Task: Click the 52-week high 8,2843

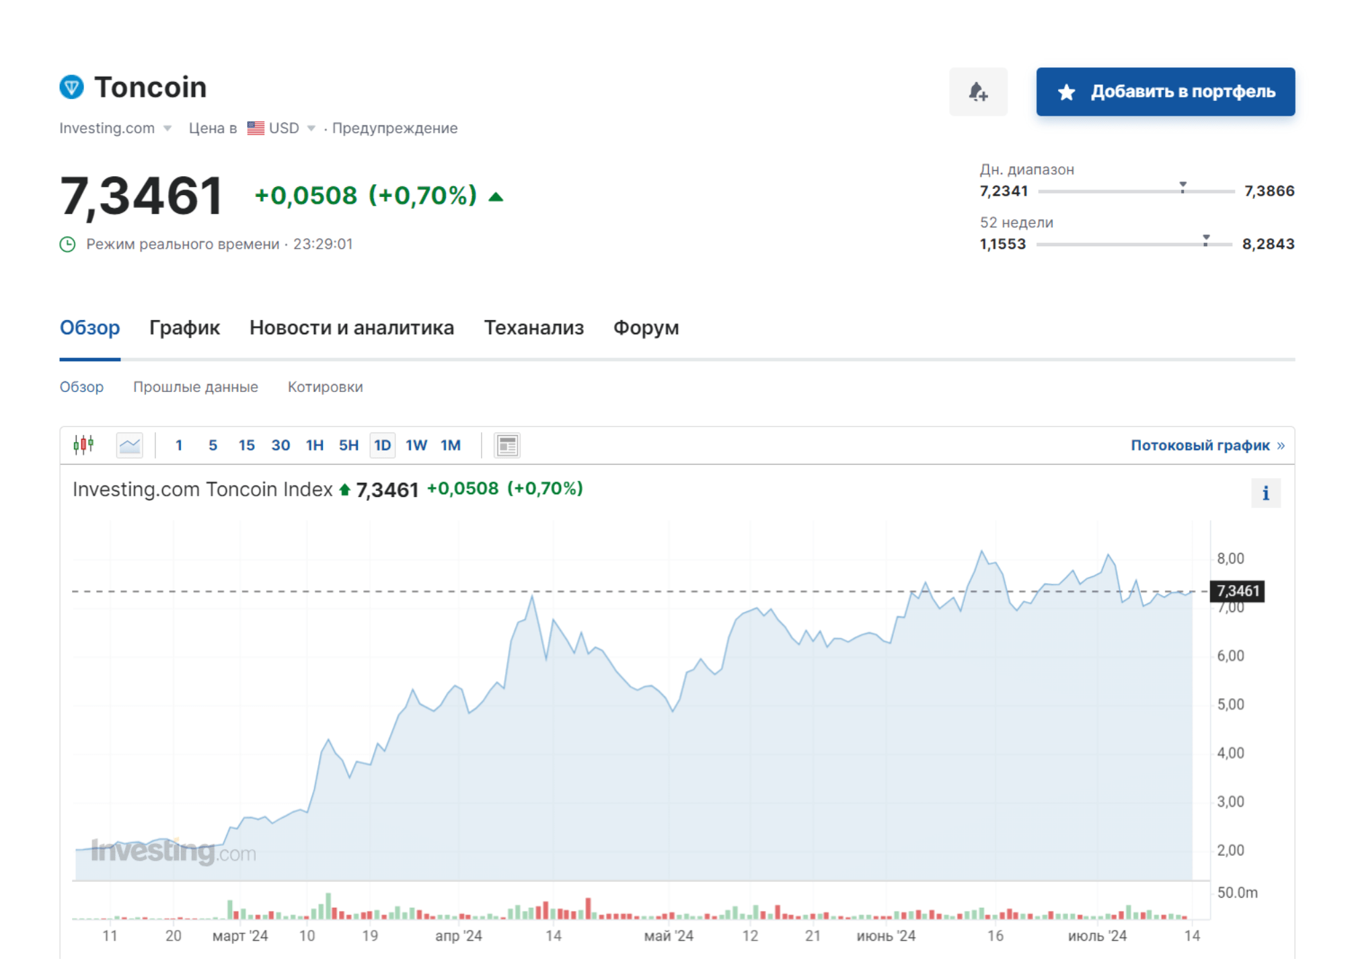Action: 1268,244
